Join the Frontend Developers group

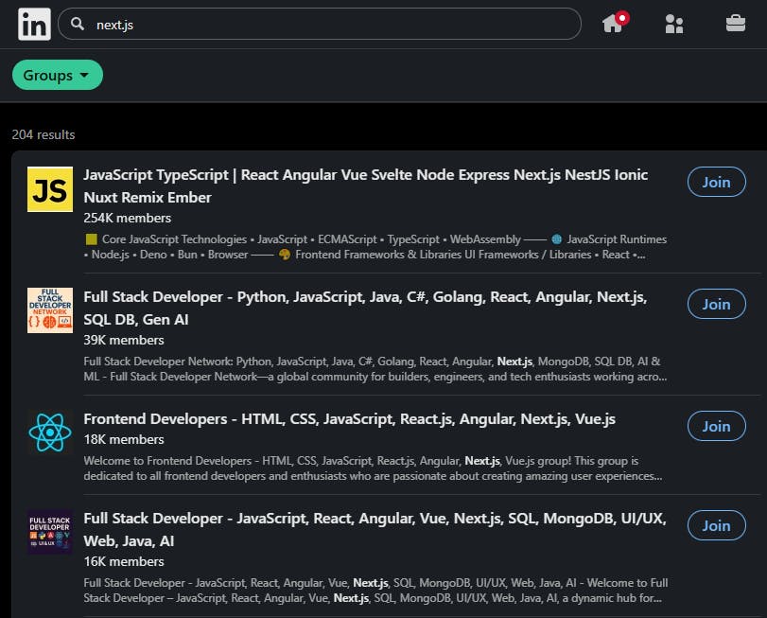pos(716,426)
